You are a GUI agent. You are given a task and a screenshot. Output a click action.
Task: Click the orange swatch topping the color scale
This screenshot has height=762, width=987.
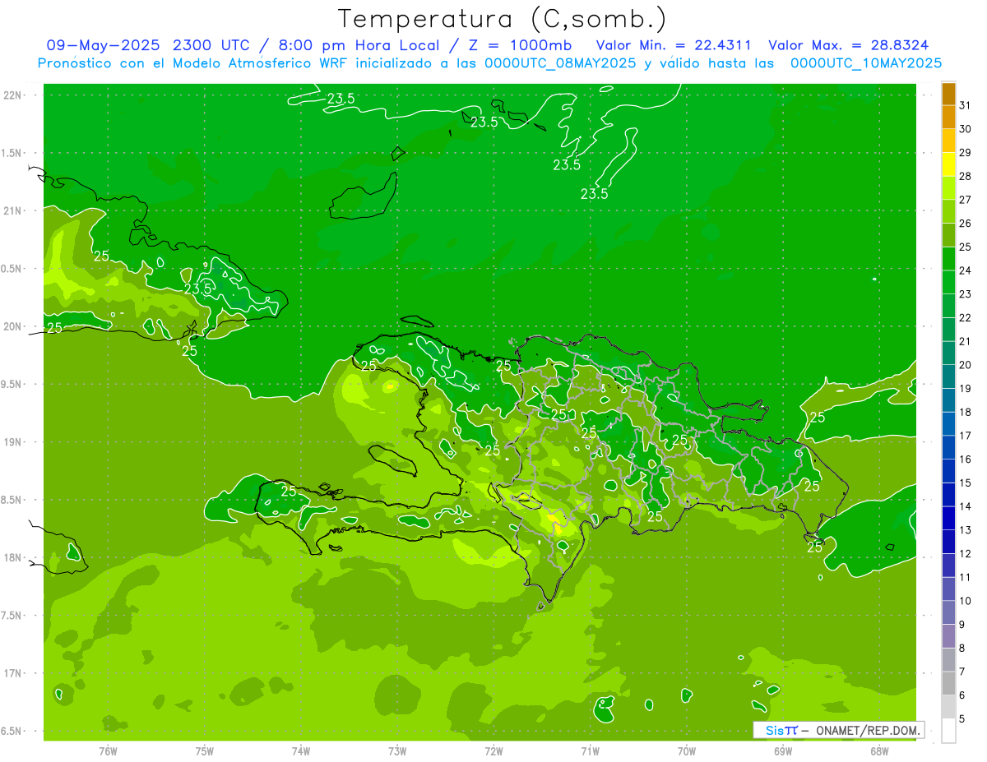(x=948, y=95)
